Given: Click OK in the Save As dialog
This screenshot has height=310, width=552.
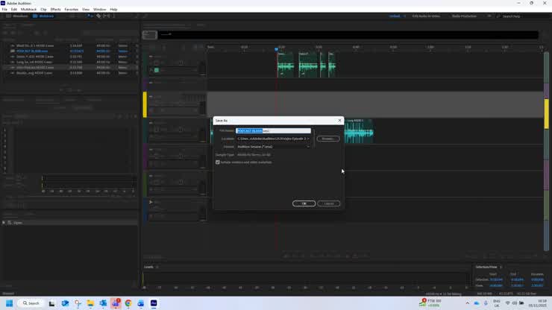Looking at the screenshot, I should click(x=304, y=203).
